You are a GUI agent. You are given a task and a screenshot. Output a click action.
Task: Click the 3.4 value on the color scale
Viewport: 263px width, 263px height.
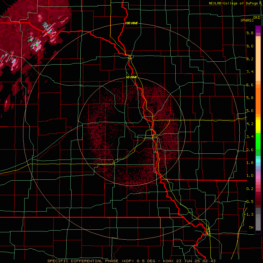250,137
